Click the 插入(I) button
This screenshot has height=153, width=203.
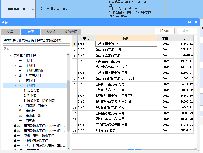(165, 31)
